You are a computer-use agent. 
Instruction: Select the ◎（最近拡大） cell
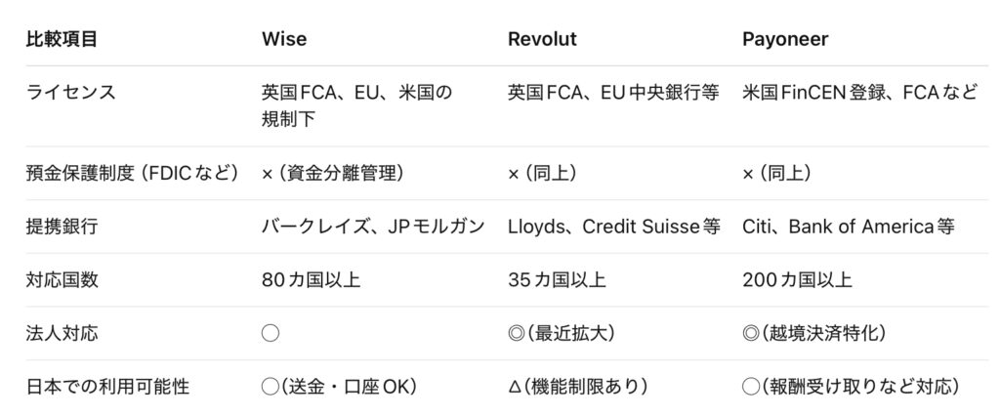coord(561,333)
